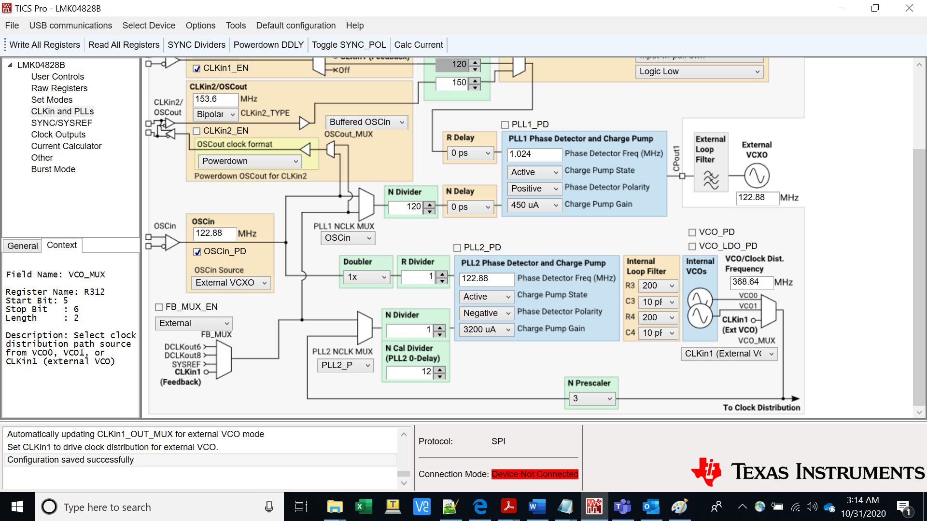
Task: Open the N Prescaler dropdown
Action: [591, 398]
